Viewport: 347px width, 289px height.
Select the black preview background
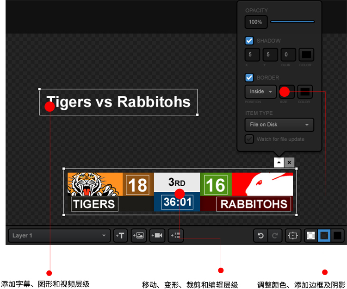(x=338, y=235)
